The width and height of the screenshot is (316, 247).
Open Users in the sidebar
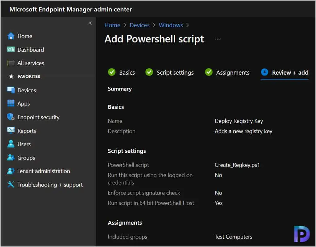click(x=24, y=144)
